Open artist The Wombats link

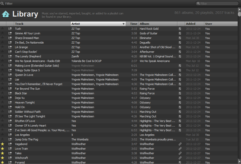tap(80, 139)
